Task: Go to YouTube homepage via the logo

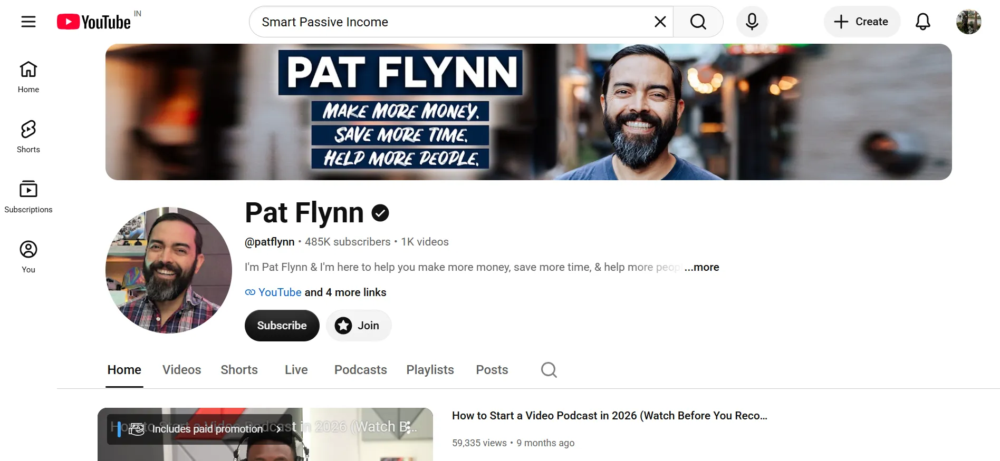Action: click(x=94, y=22)
